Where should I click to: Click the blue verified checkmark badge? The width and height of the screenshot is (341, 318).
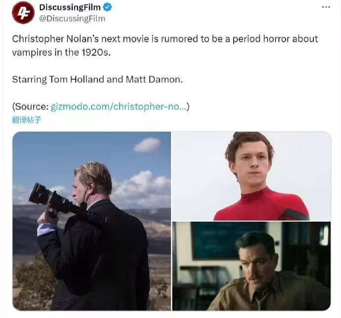tap(107, 7)
